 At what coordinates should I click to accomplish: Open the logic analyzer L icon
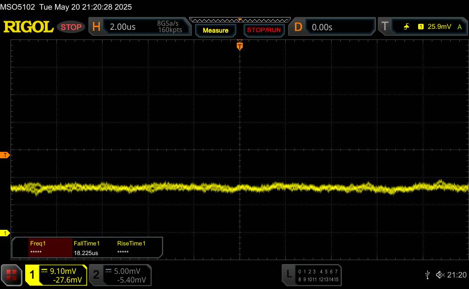pos(289,274)
